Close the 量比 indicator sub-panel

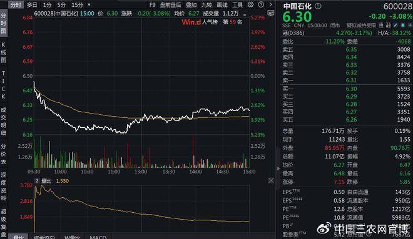(x=271, y=180)
